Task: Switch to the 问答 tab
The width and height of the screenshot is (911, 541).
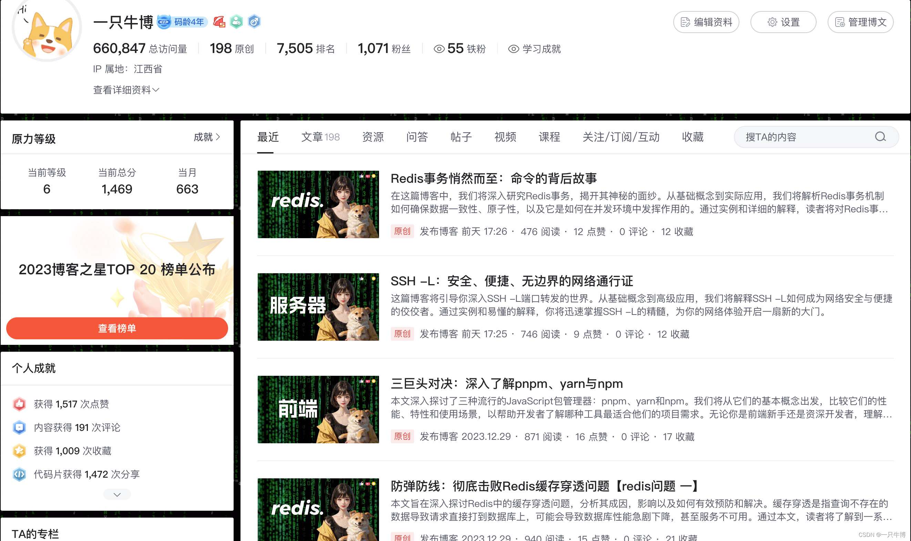Action: 417,137
